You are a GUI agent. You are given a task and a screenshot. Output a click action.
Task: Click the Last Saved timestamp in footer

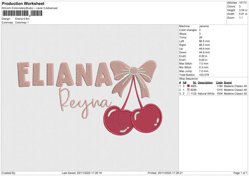pyautogui.click(x=84, y=173)
